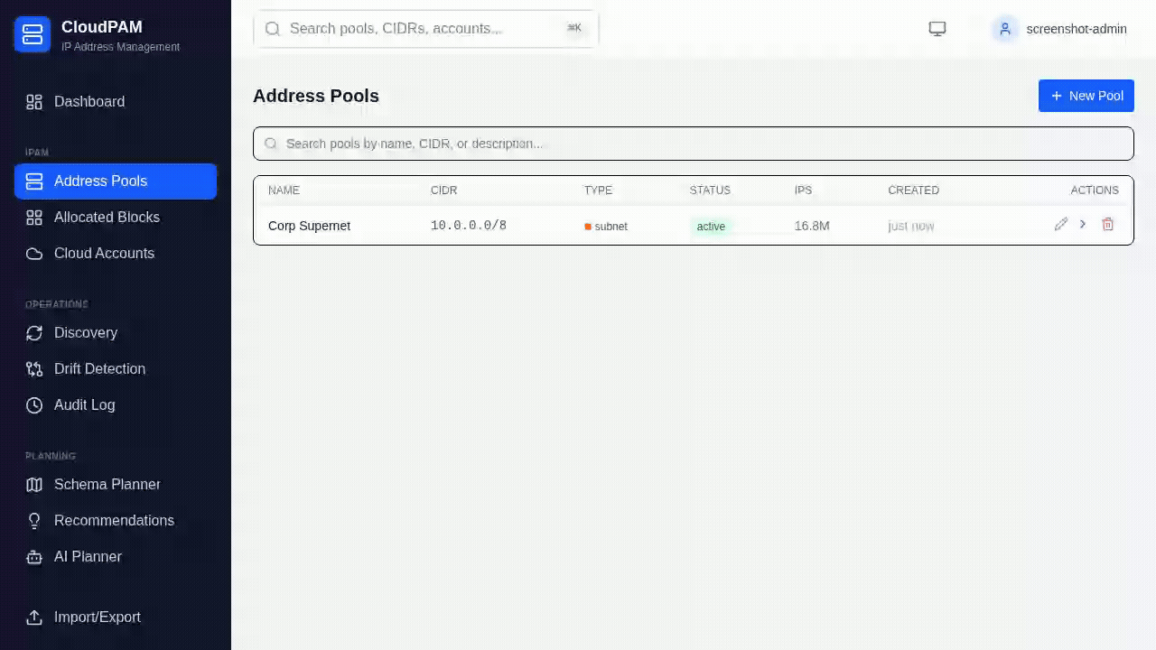Click the Audit Log clock icon
The image size is (1156, 650).
point(34,405)
